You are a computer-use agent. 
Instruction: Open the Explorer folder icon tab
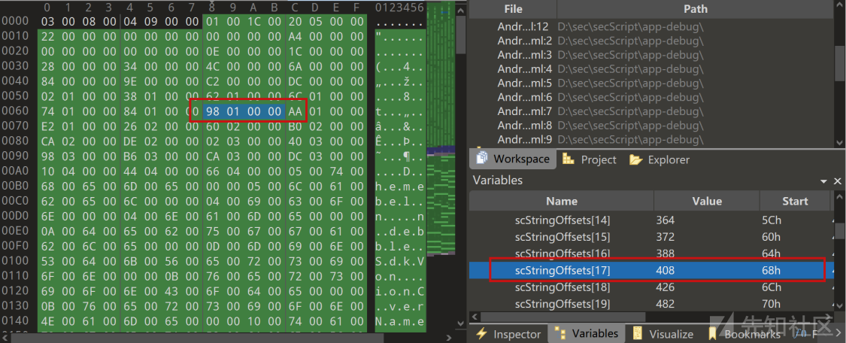coord(636,159)
